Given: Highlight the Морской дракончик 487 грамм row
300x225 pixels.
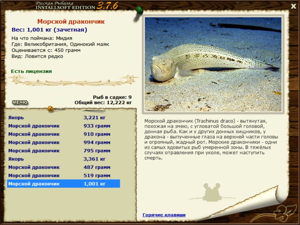Looking at the screenshot, I should pos(63,167).
